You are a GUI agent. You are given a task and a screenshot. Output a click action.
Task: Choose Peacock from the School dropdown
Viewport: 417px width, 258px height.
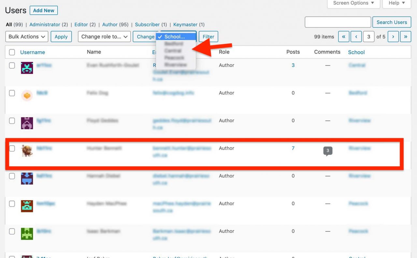[x=176, y=58]
